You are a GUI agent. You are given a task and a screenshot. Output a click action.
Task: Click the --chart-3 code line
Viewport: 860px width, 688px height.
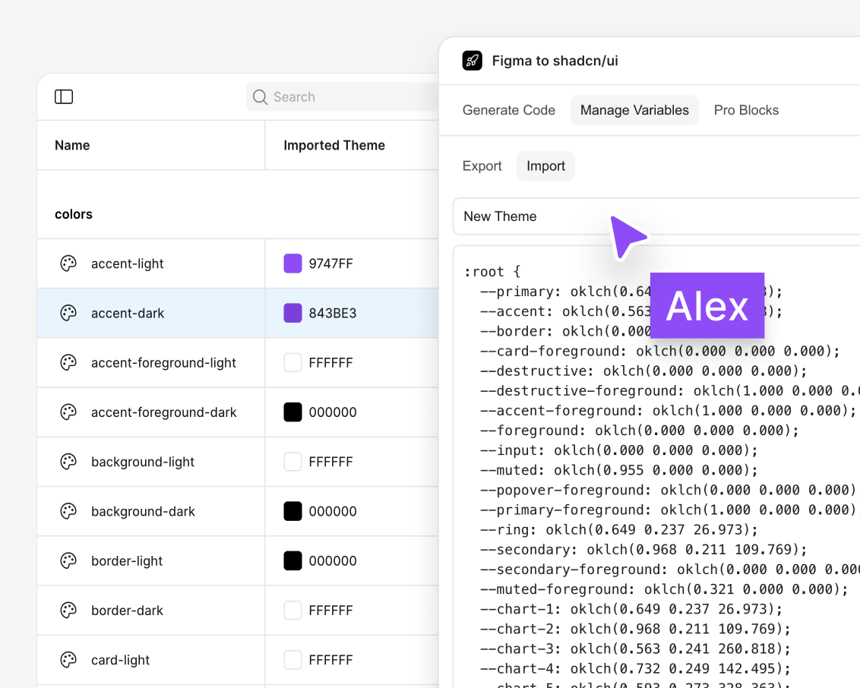click(635, 649)
